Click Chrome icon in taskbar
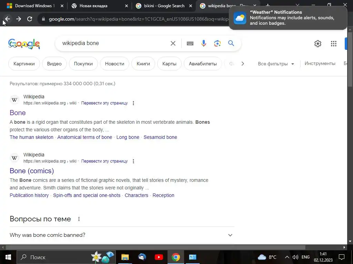The height and width of the screenshot is (264, 353). tap(175, 257)
